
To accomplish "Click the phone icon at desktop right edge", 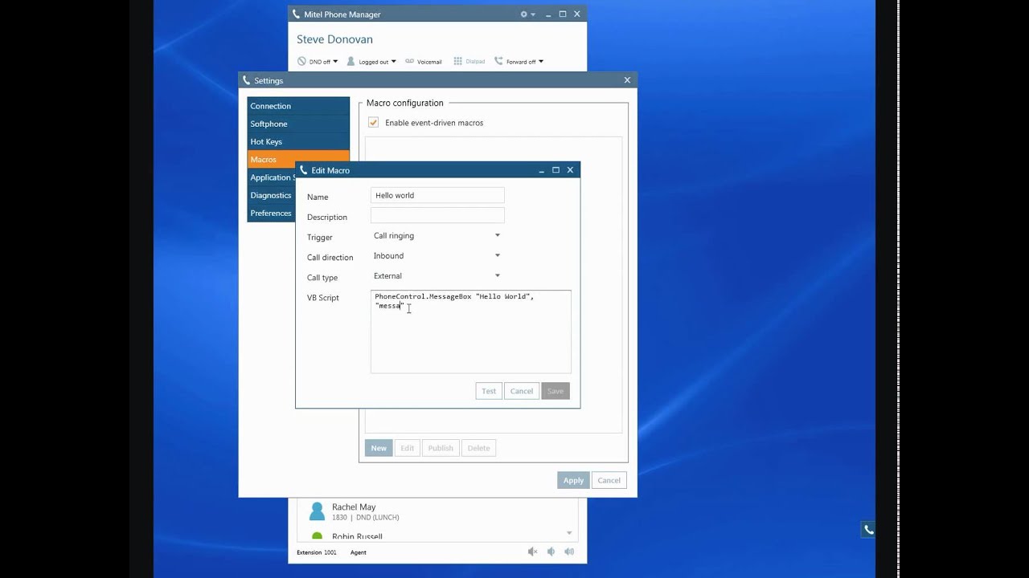I will [868, 530].
